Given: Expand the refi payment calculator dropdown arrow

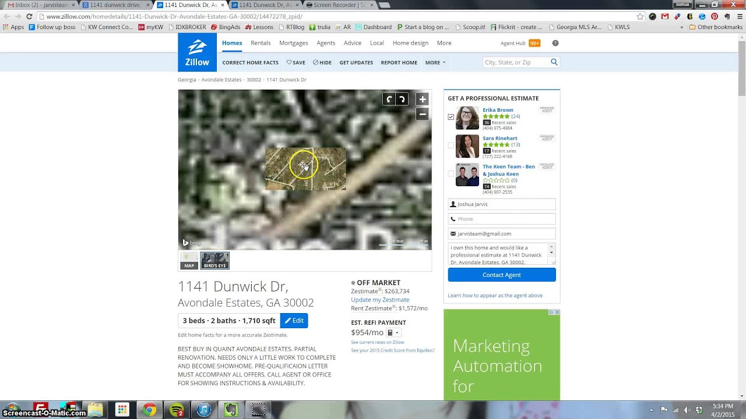Looking at the screenshot, I should tap(397, 333).
